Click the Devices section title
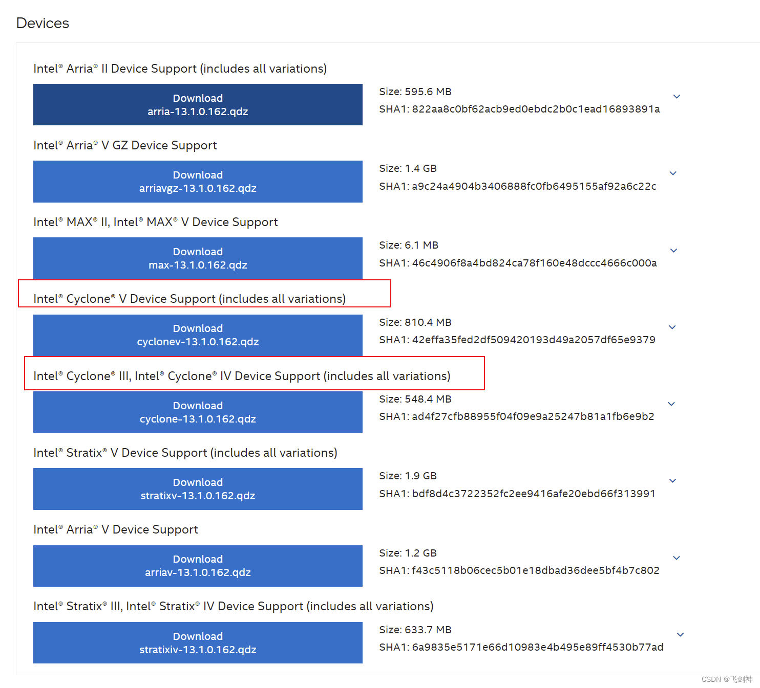Image resolution: width=760 pixels, height=688 pixels. tap(43, 23)
